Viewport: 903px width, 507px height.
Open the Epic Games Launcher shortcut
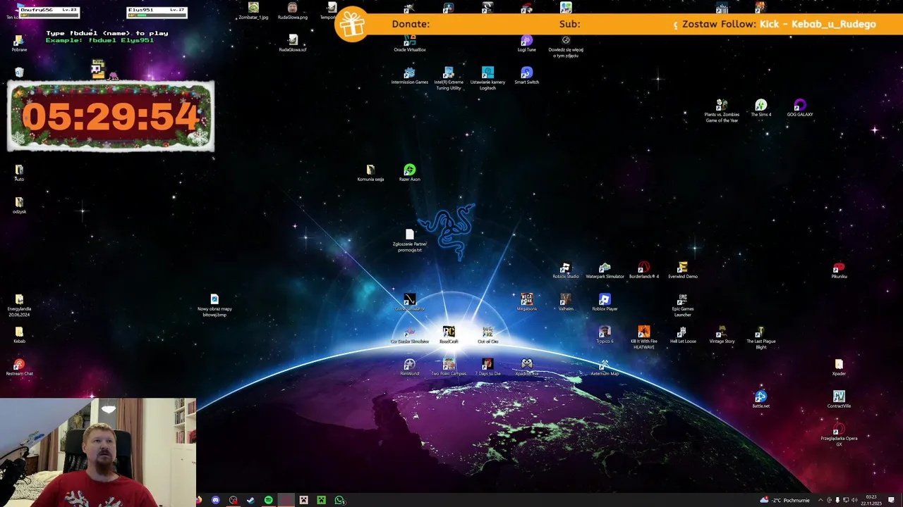(682, 306)
